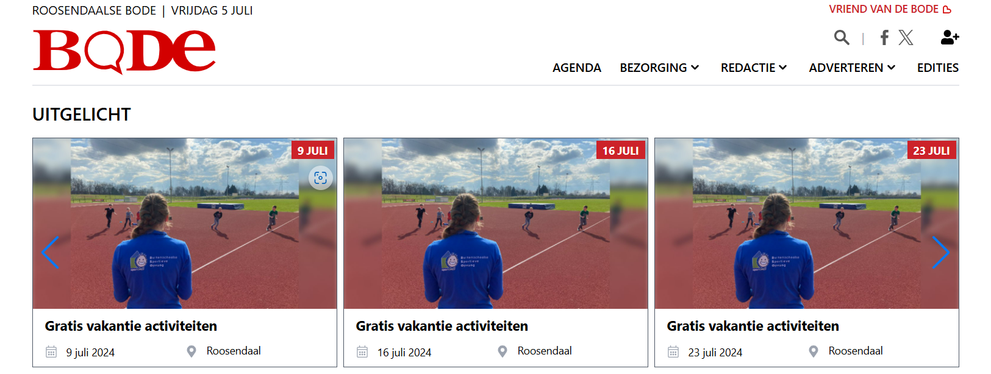Advance carousel with right arrow
991x374 pixels.
click(x=941, y=252)
